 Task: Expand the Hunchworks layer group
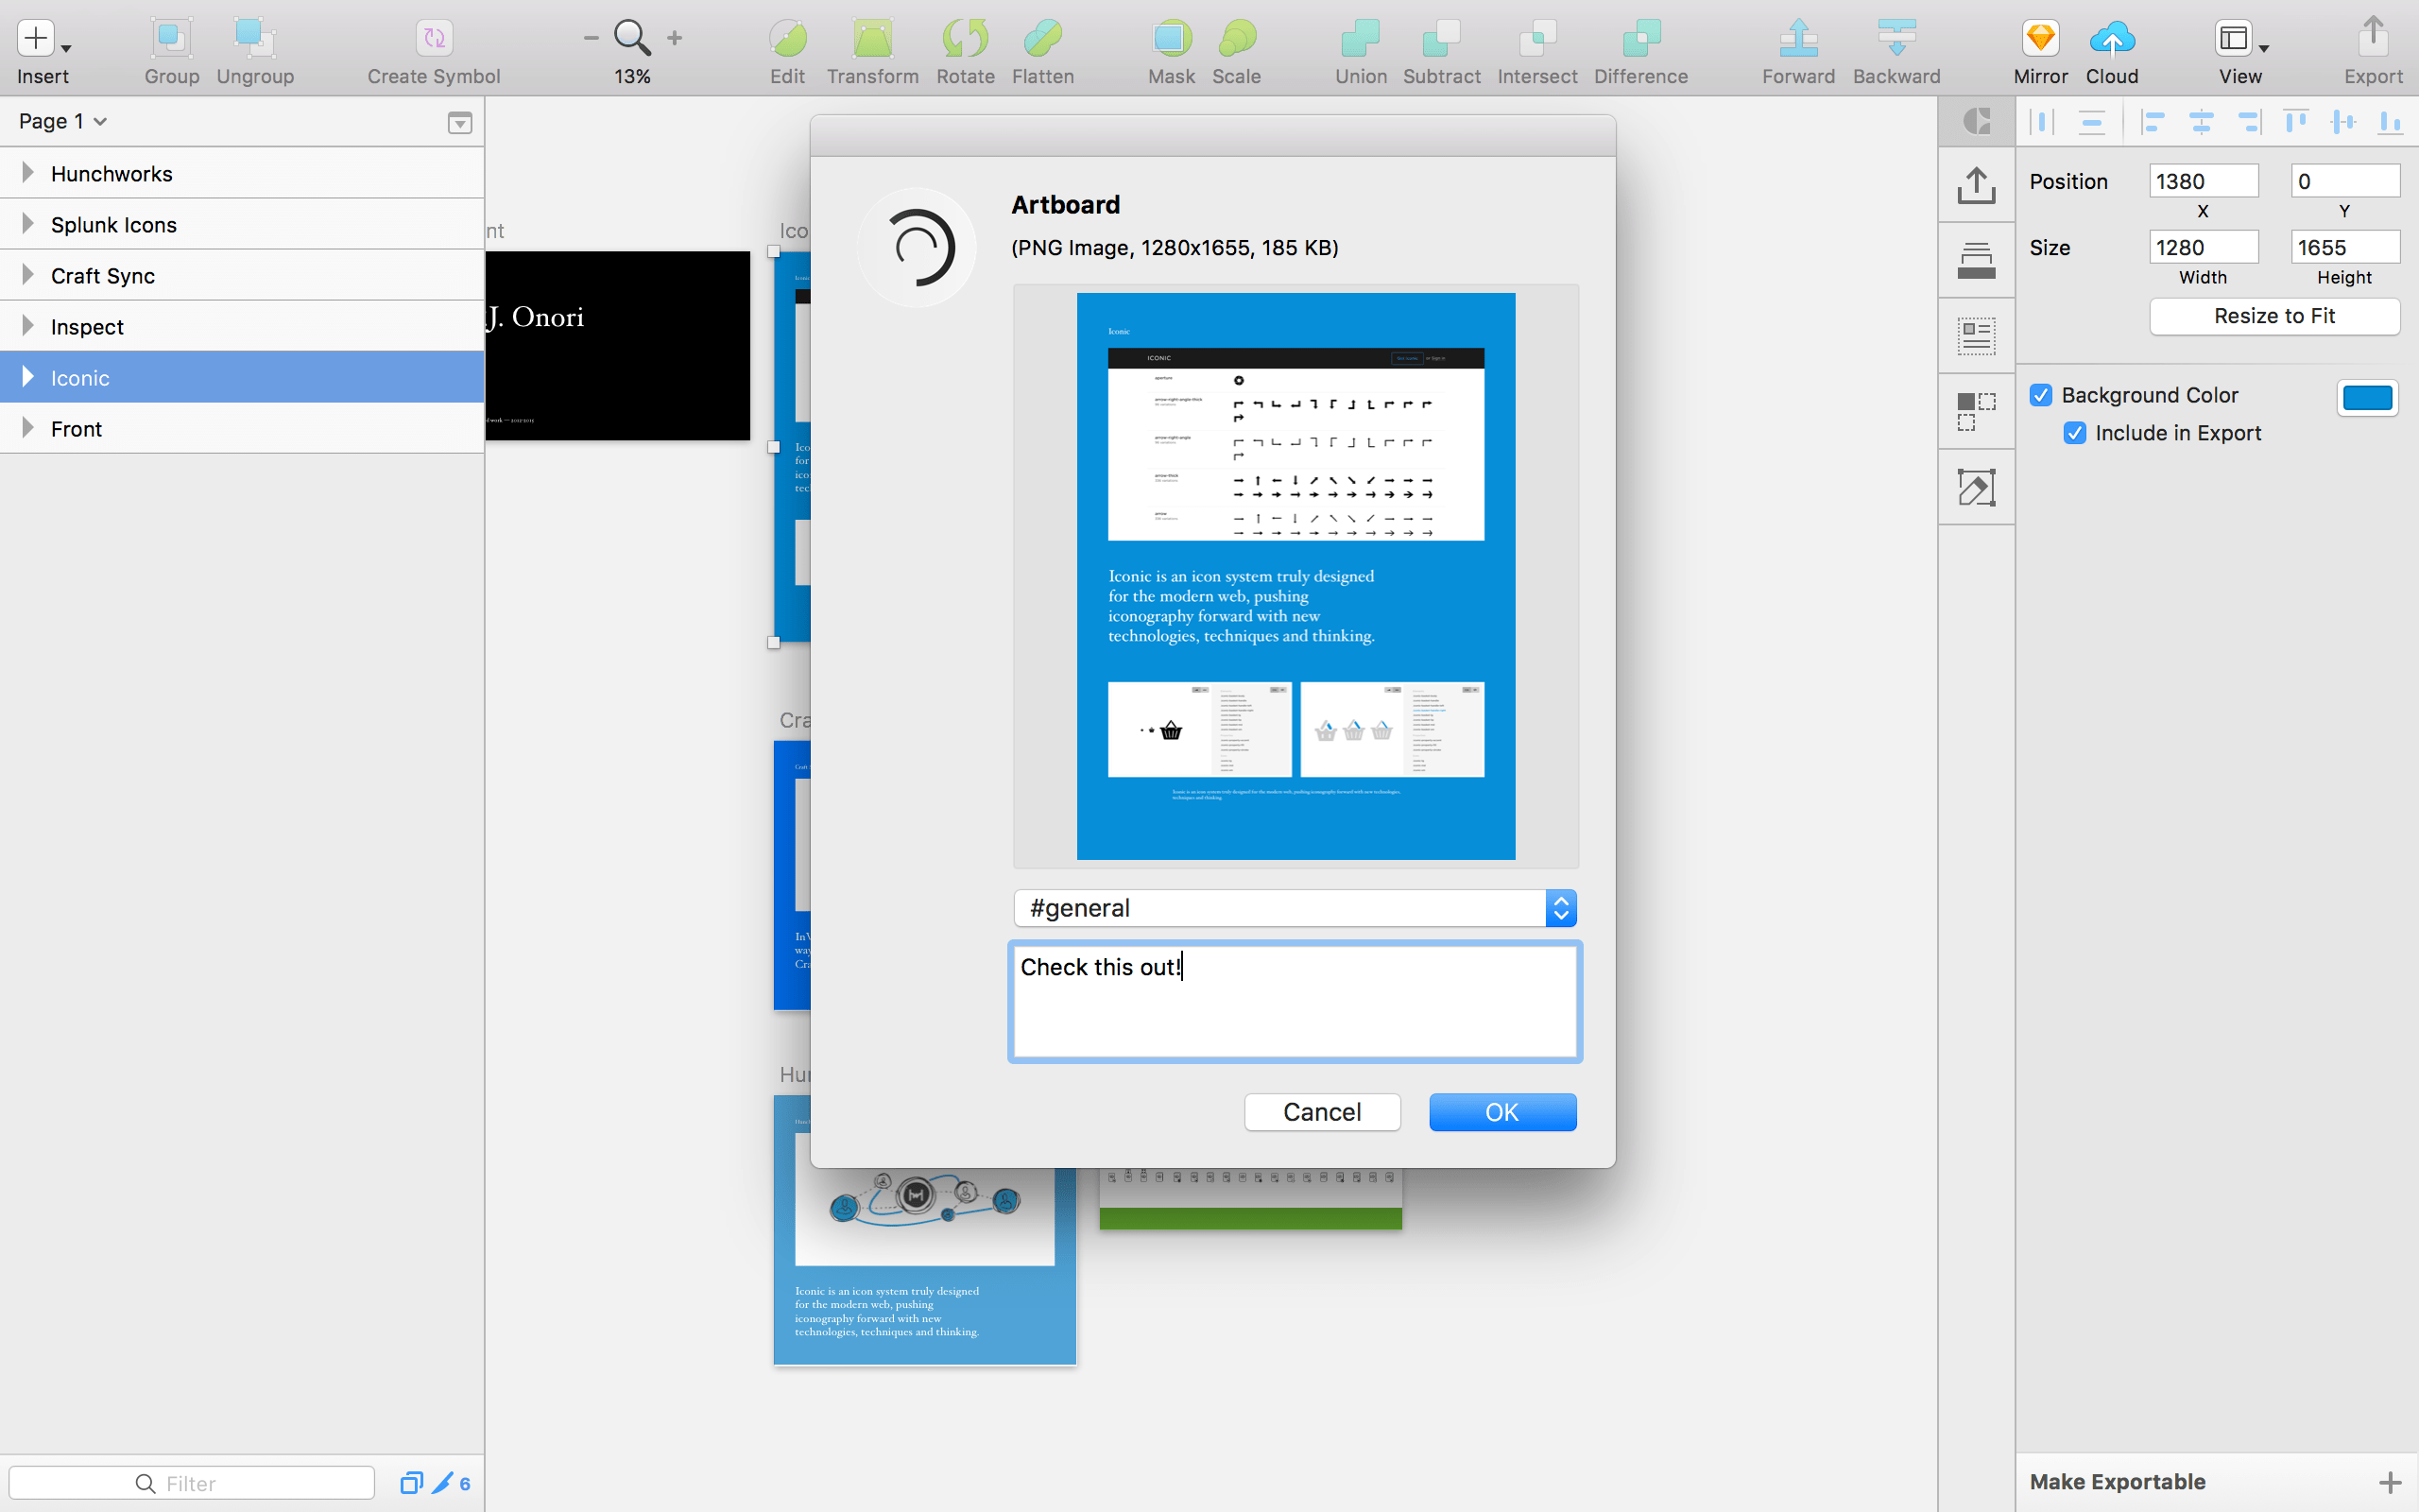pos(25,171)
